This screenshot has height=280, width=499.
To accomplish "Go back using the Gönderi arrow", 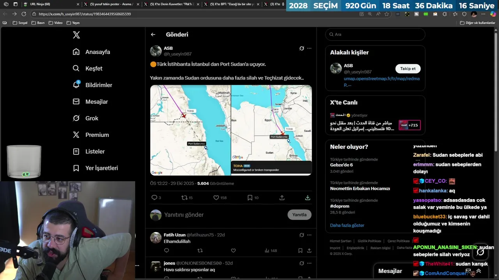I will (x=153, y=35).
